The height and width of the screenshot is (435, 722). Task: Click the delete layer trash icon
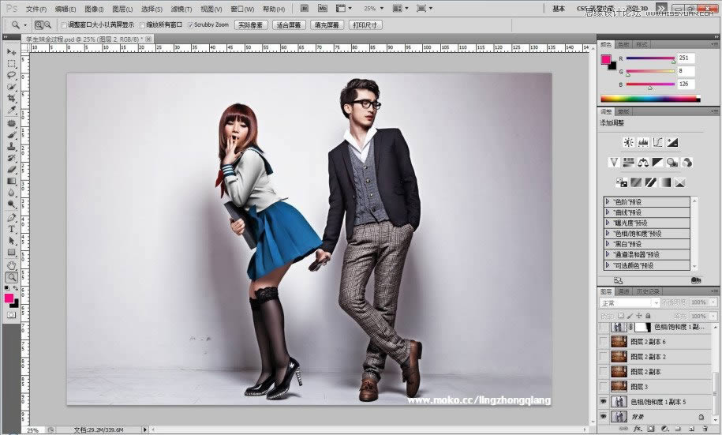(x=706, y=429)
